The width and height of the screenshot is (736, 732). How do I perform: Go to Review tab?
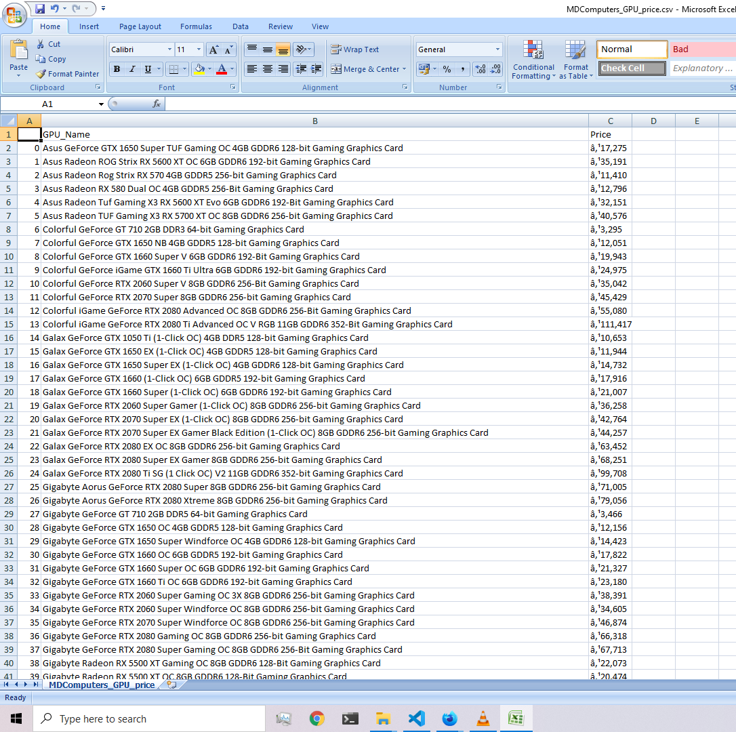(280, 26)
